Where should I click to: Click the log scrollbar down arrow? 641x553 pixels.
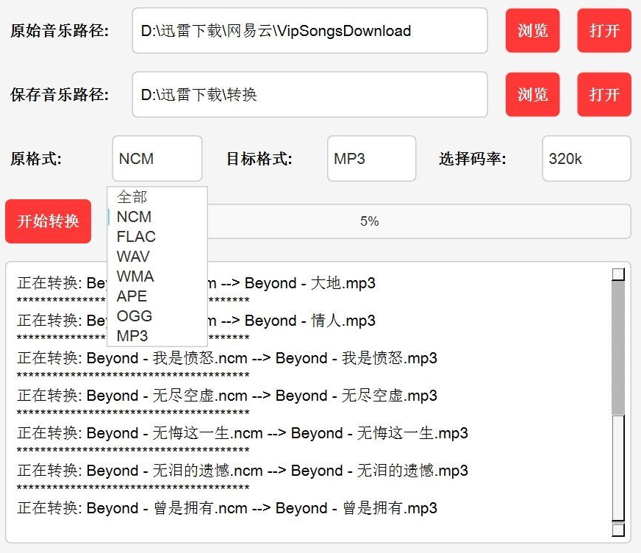pos(618,530)
